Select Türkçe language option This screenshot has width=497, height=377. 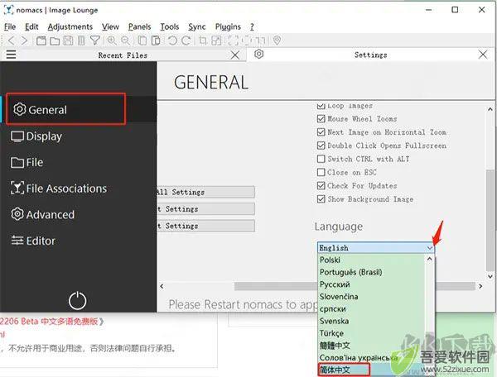371,333
